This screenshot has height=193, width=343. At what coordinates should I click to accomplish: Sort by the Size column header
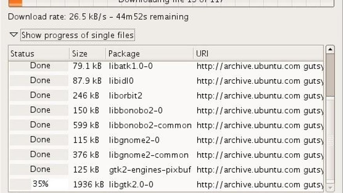pos(87,54)
